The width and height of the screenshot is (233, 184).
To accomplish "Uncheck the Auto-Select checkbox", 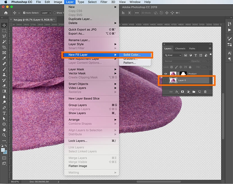I will [24, 13].
